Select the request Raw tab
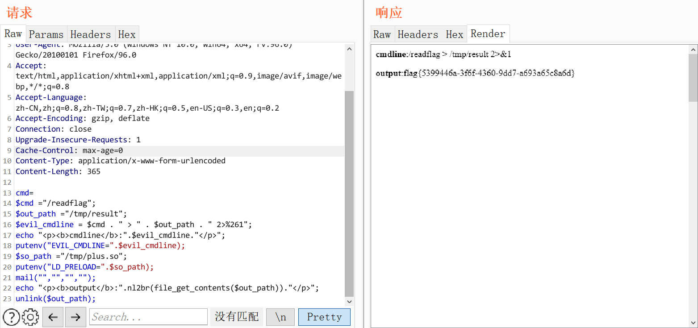 13,34
